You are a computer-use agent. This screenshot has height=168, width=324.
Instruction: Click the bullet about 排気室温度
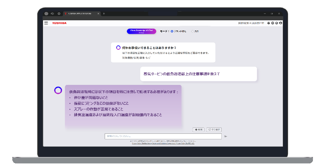click(118, 115)
